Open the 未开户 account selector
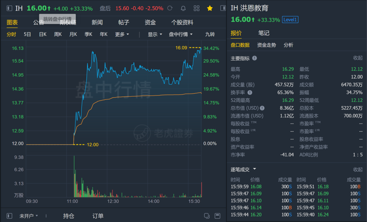 click(x=29, y=216)
